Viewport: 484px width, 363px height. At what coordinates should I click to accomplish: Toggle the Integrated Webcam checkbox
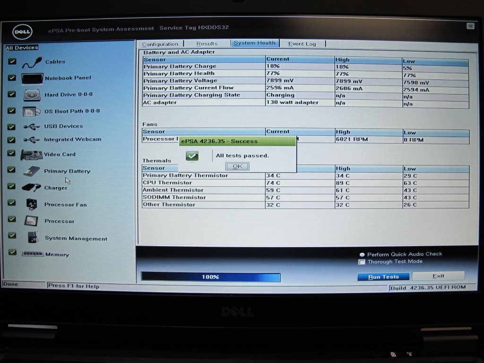pos(11,140)
